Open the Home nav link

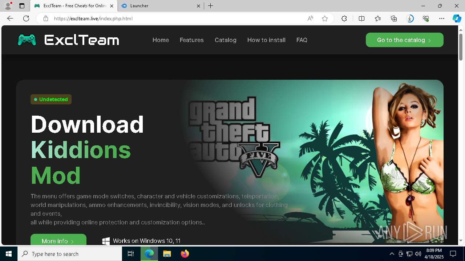point(161,40)
